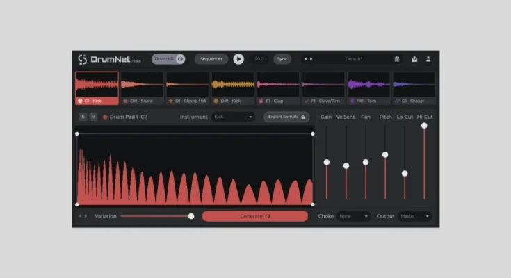511x278 pixels.
Task: Click the Export Sample button
Action: [x=286, y=117]
